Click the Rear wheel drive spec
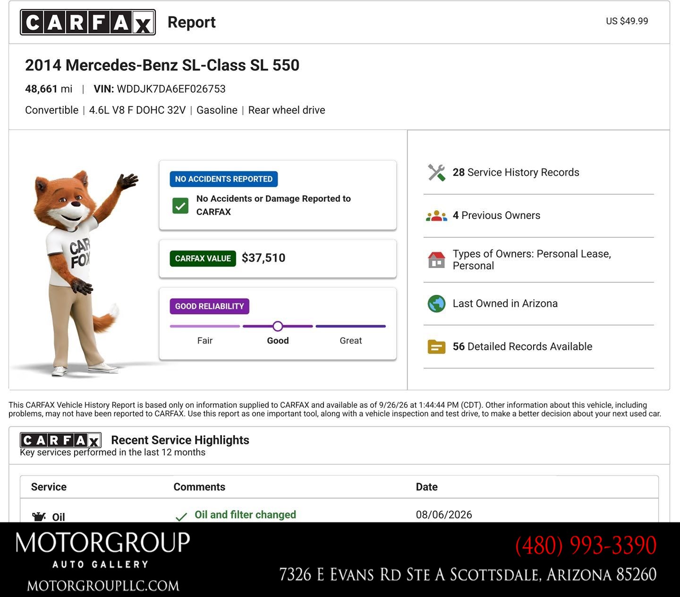Screen dimensions: 680x597 [x=287, y=110]
